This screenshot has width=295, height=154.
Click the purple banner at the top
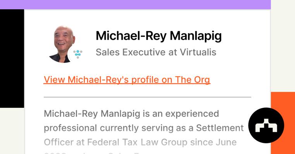(x=135, y=4)
